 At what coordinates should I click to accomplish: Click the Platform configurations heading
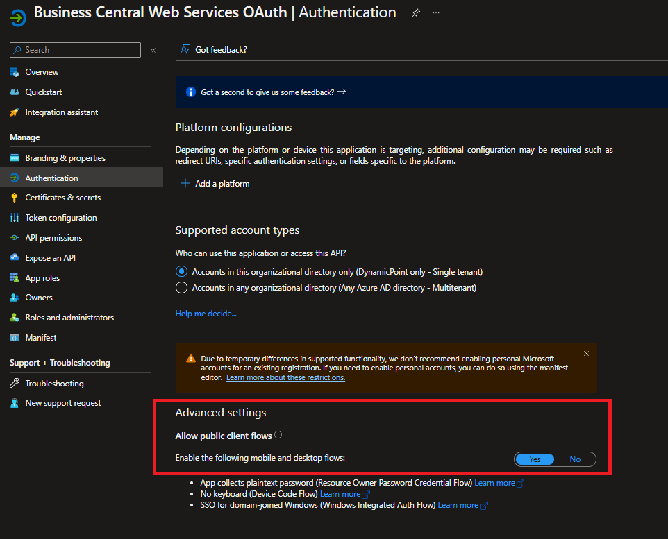click(233, 128)
